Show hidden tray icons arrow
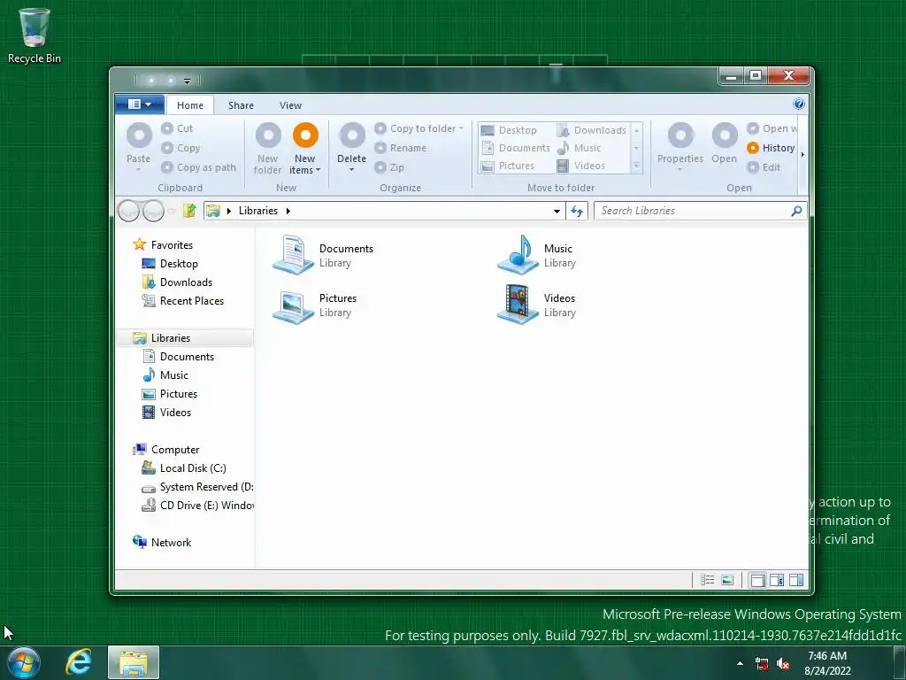 741,663
